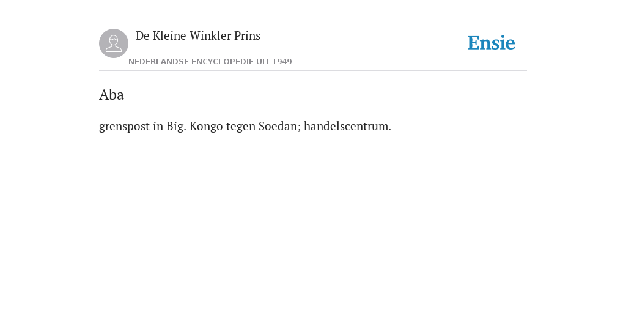626x313 pixels.
Task: Open the Ensie logo link
Action: (x=492, y=43)
